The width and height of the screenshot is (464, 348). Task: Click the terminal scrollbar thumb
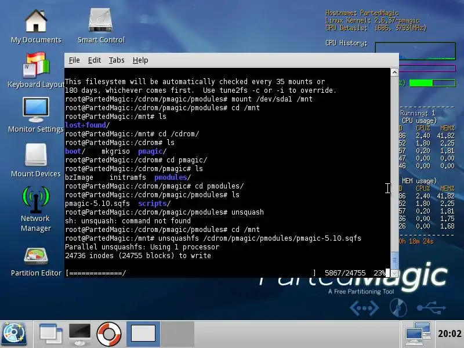pos(394,260)
